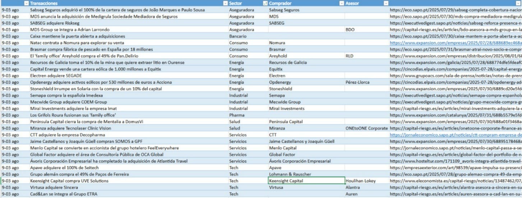Select cell 'Virtusa adquiere Sincera'
The width and height of the screenshot is (522, 198).
129,188
